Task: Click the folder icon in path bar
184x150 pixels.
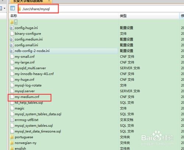Action: click(20, 9)
